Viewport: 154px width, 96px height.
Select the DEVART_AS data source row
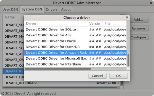pyautogui.click(x=13, y=54)
